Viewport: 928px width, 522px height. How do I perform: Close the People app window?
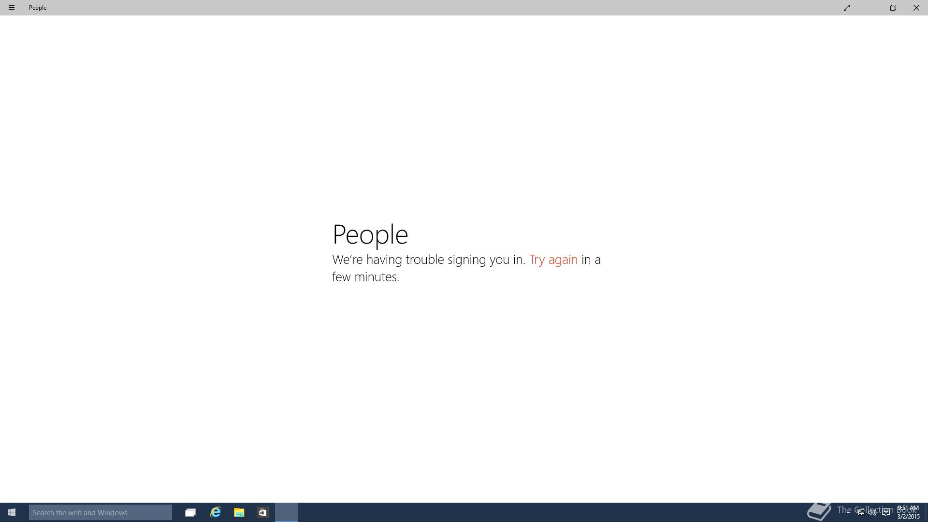[x=916, y=8]
